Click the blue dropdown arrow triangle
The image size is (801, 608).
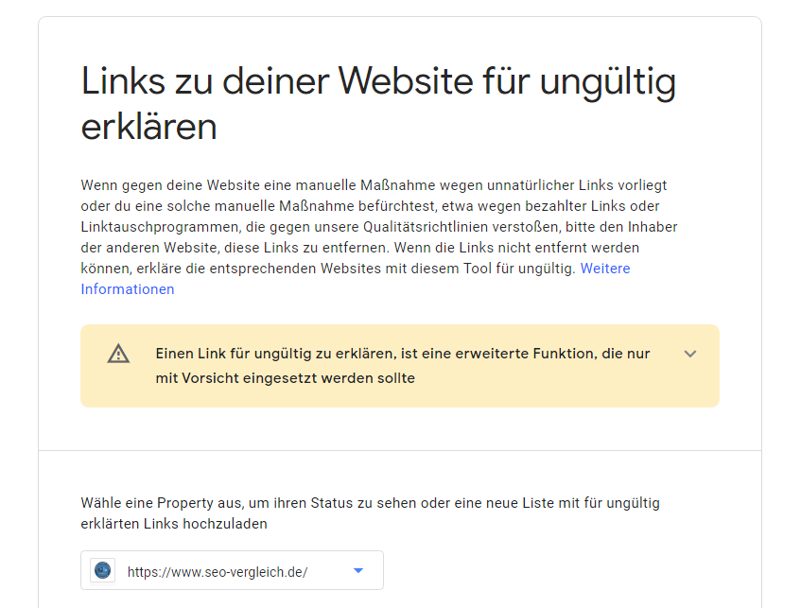point(358,571)
